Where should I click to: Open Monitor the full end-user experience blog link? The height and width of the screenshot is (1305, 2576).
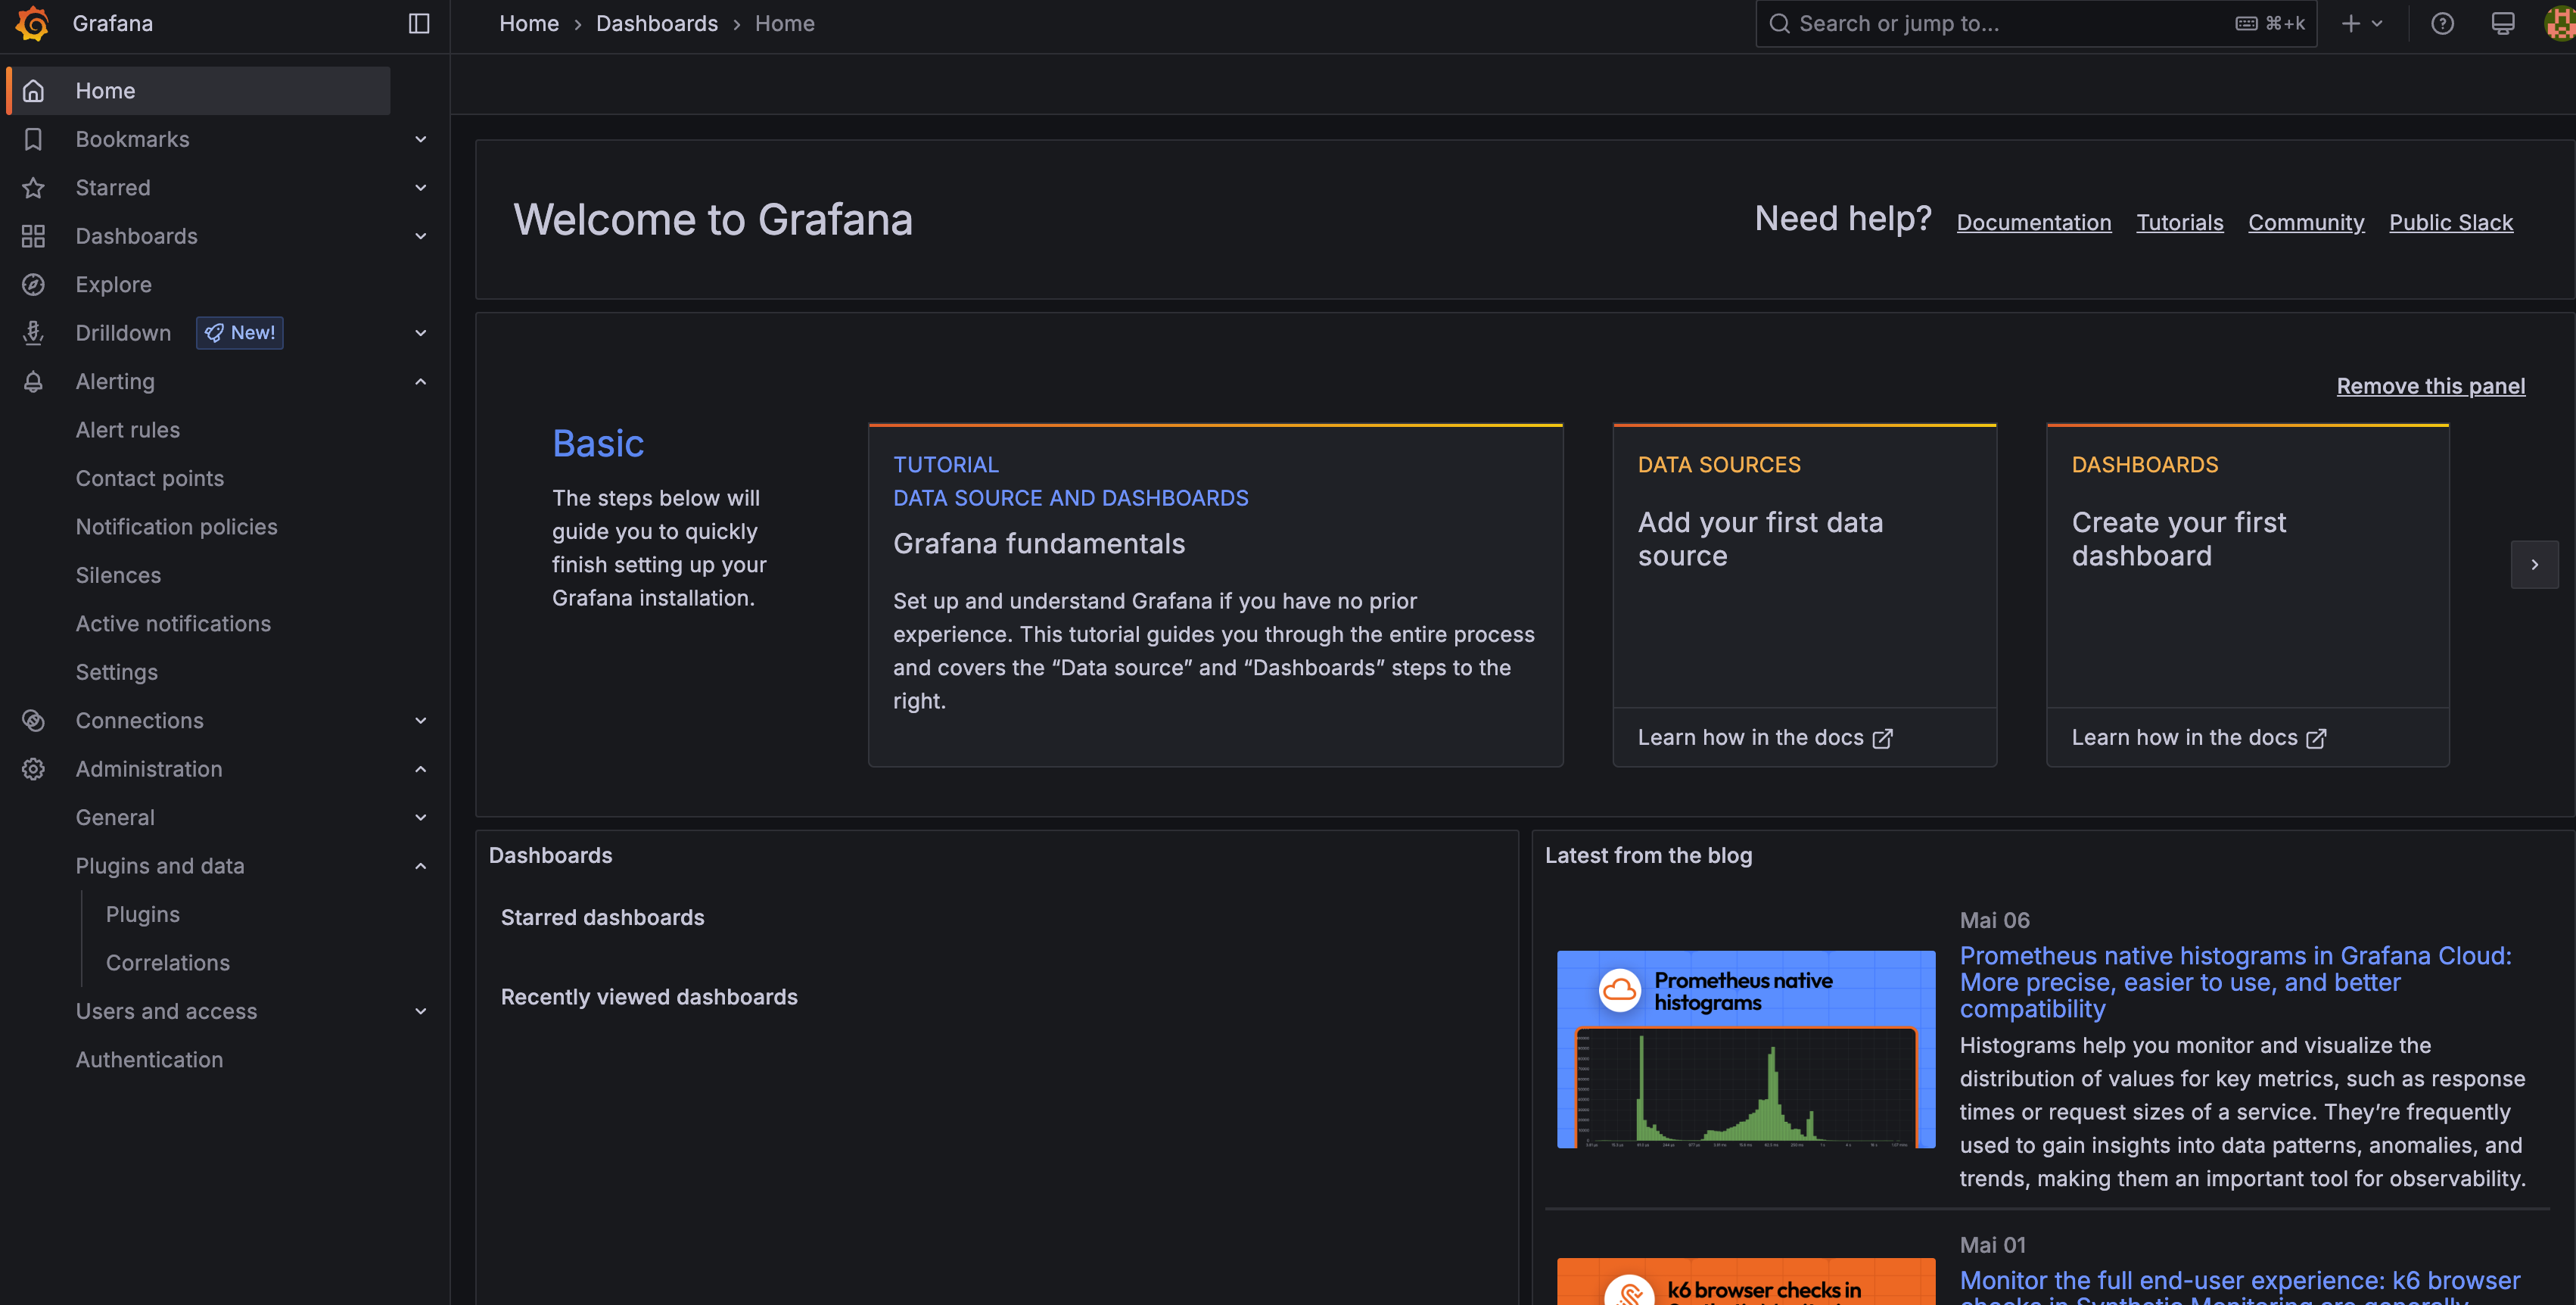tap(2239, 1286)
